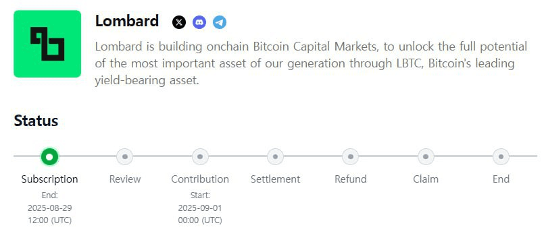Click the Claim stage label
The height and width of the screenshot is (246, 544).
[x=426, y=179]
